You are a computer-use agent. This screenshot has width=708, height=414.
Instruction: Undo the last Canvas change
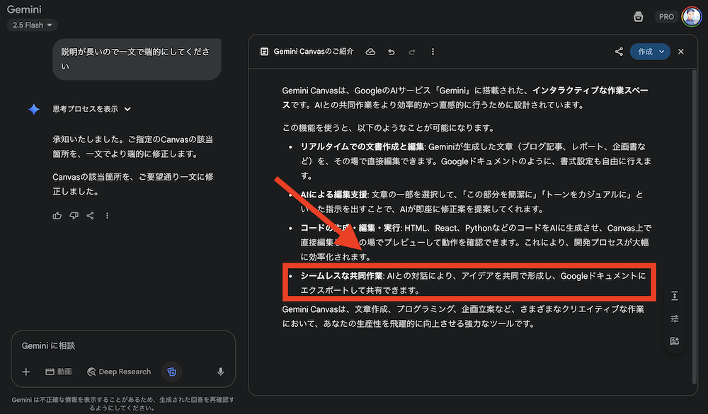pos(392,52)
